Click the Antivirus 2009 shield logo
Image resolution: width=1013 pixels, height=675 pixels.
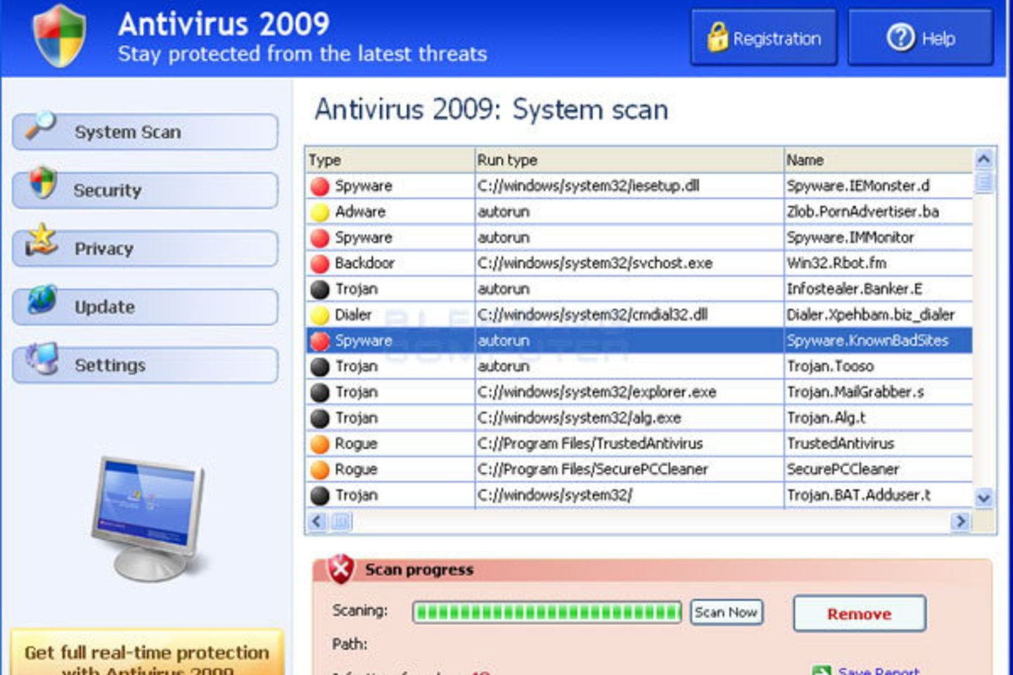tap(60, 35)
